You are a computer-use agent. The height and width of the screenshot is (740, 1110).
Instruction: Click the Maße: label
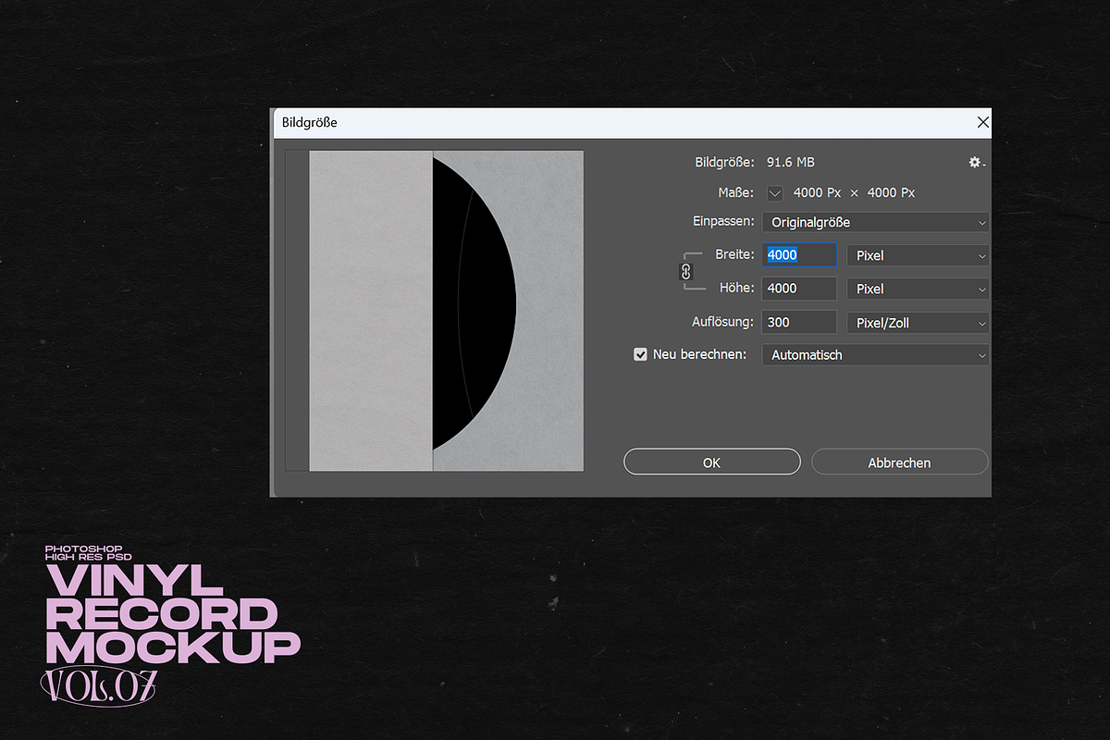coord(736,192)
